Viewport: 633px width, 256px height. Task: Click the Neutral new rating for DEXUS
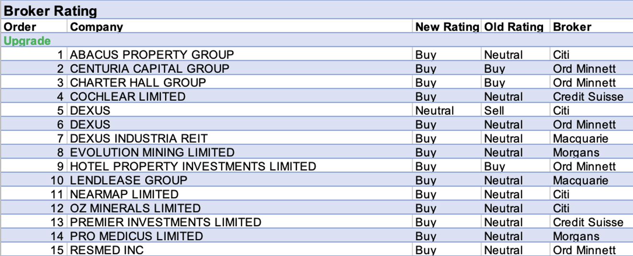[x=434, y=110]
